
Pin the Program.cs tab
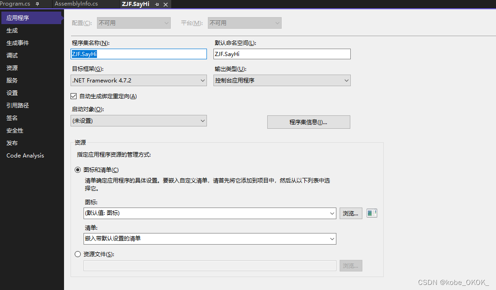click(x=37, y=4)
